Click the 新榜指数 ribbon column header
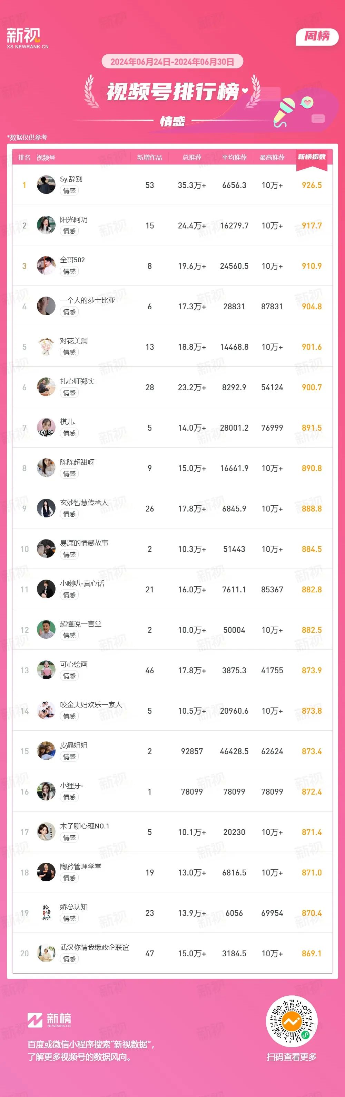 [312, 158]
